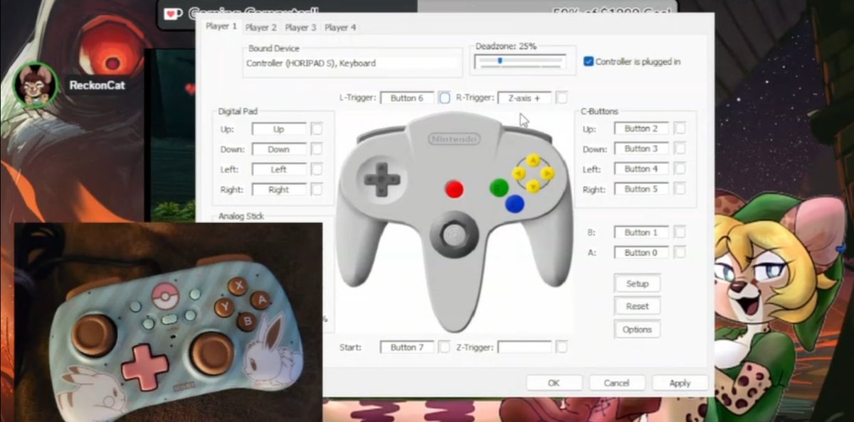Click the heart cup icon in goal bar
Viewport: 854px width, 422px height.
click(x=174, y=13)
